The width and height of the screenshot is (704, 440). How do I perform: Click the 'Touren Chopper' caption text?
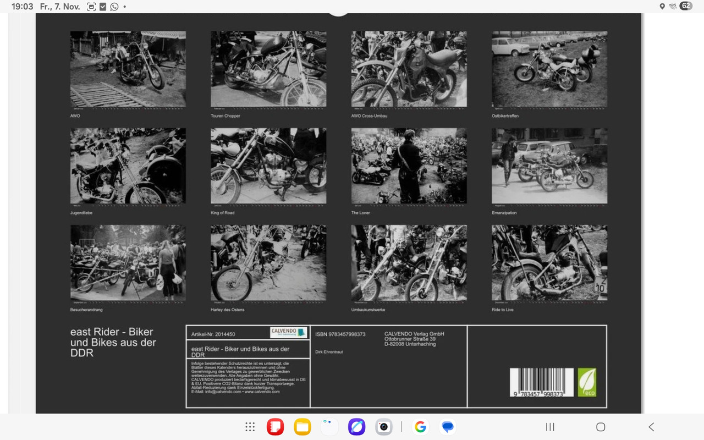(x=226, y=116)
